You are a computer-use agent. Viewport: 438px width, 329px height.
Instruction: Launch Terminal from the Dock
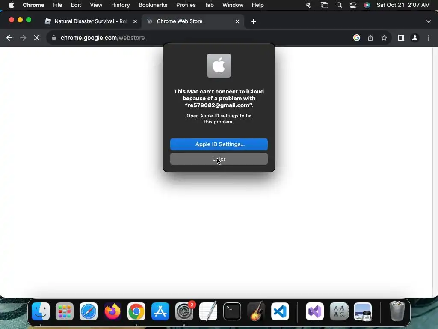click(232, 311)
